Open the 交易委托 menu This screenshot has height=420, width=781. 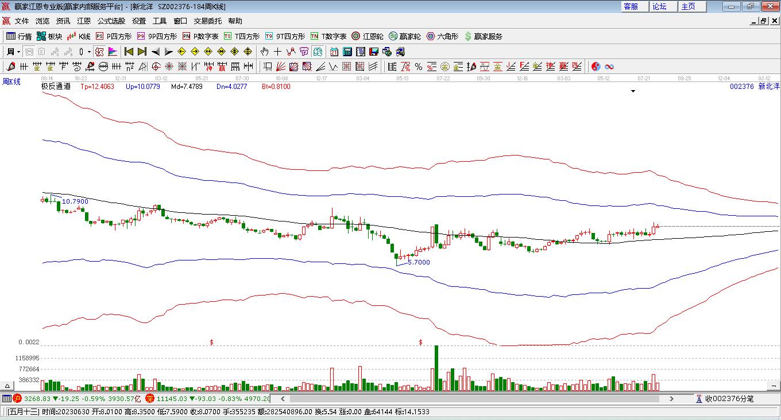[207, 21]
